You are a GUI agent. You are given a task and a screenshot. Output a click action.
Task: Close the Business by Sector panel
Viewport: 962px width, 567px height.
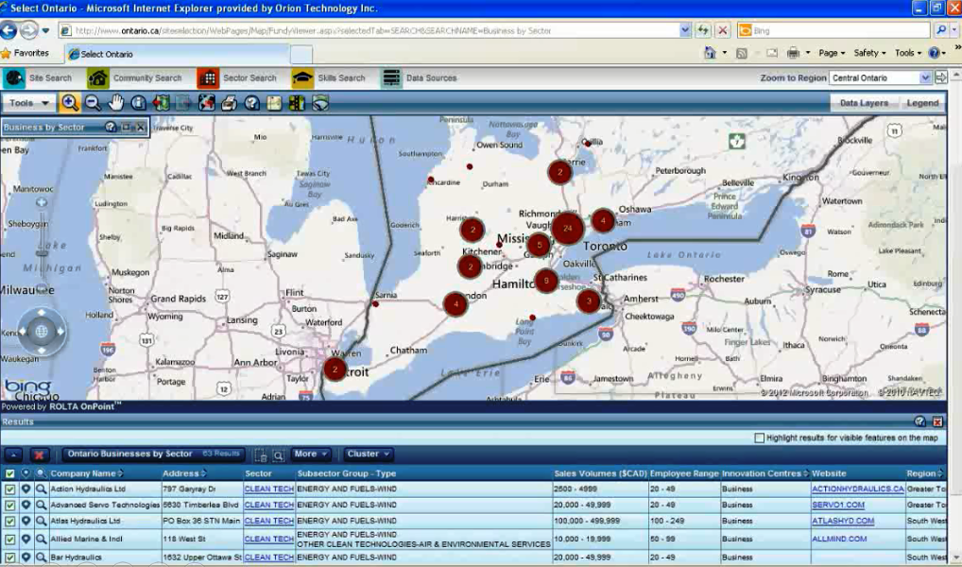click(141, 127)
